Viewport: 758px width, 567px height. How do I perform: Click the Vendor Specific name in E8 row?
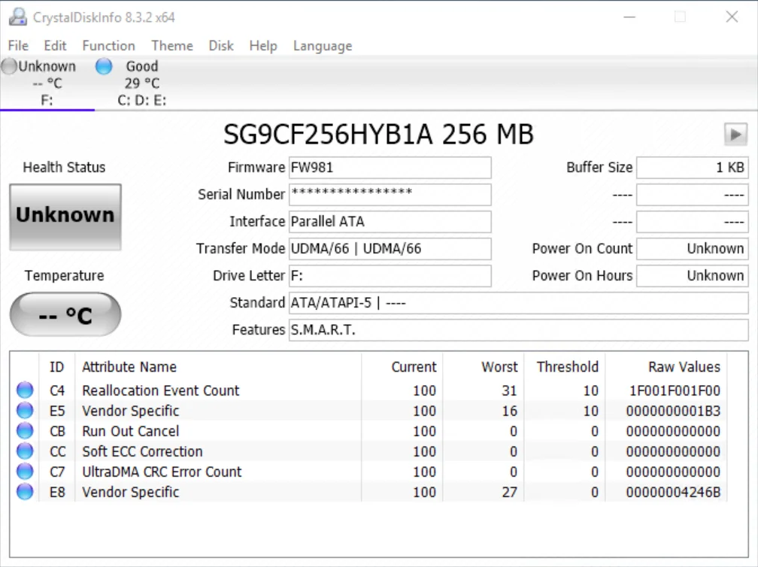tap(131, 492)
